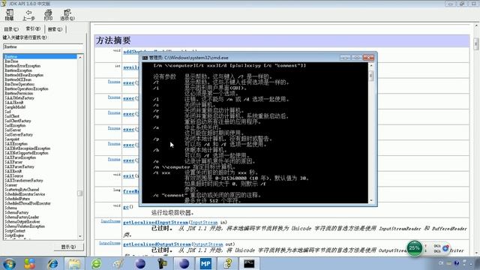
Task: Click index list scrollbar down arrow
Action: [80, 236]
